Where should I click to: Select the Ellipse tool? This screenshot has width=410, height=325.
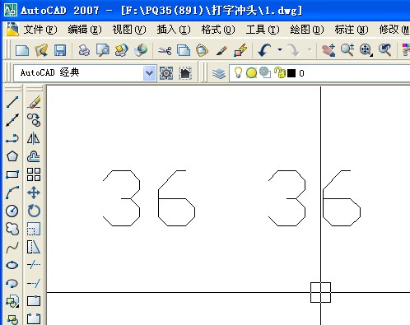pyautogui.click(x=12, y=265)
